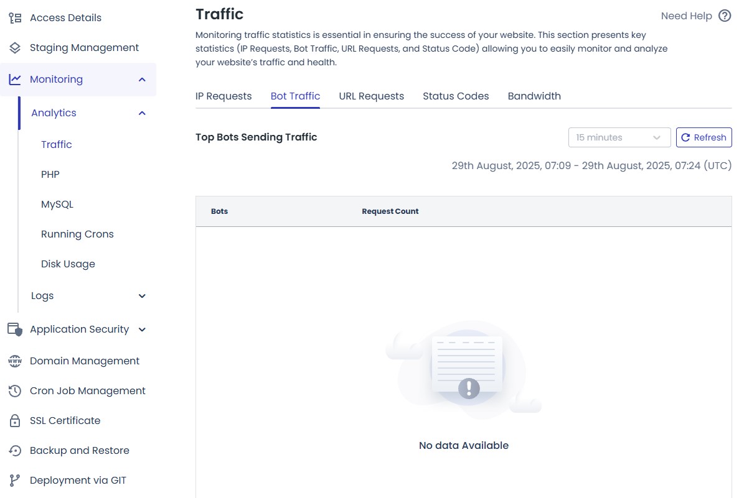
Task: Click the Need Help question mark icon
Action: pos(724,16)
